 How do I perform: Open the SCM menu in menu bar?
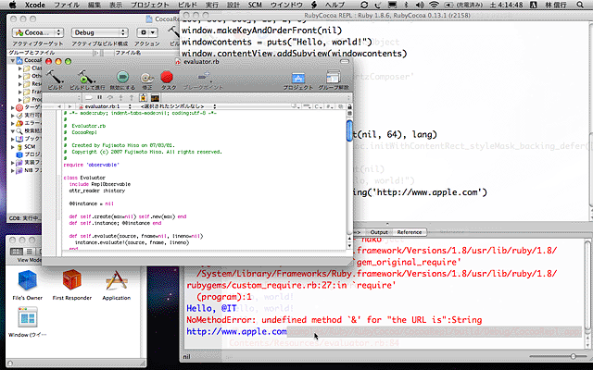[255, 5]
